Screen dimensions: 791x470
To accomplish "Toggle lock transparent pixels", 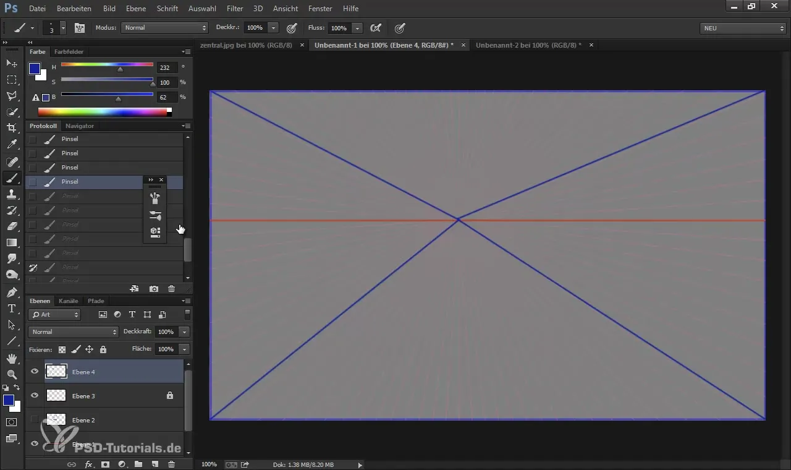I will tap(62, 349).
